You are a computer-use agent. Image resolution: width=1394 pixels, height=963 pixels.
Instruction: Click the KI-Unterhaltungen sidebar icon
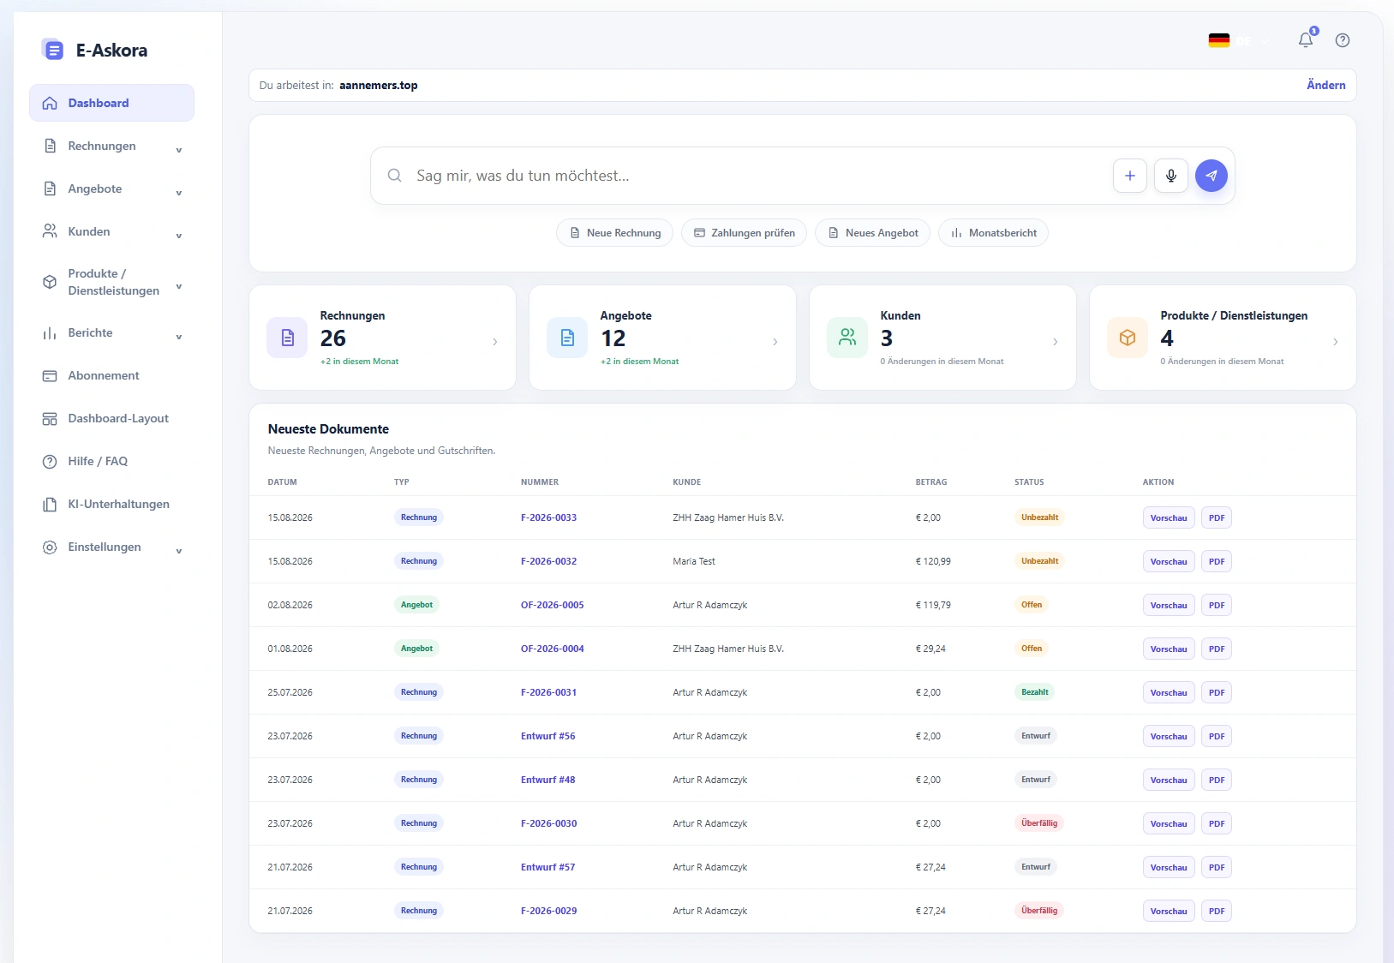(x=50, y=504)
